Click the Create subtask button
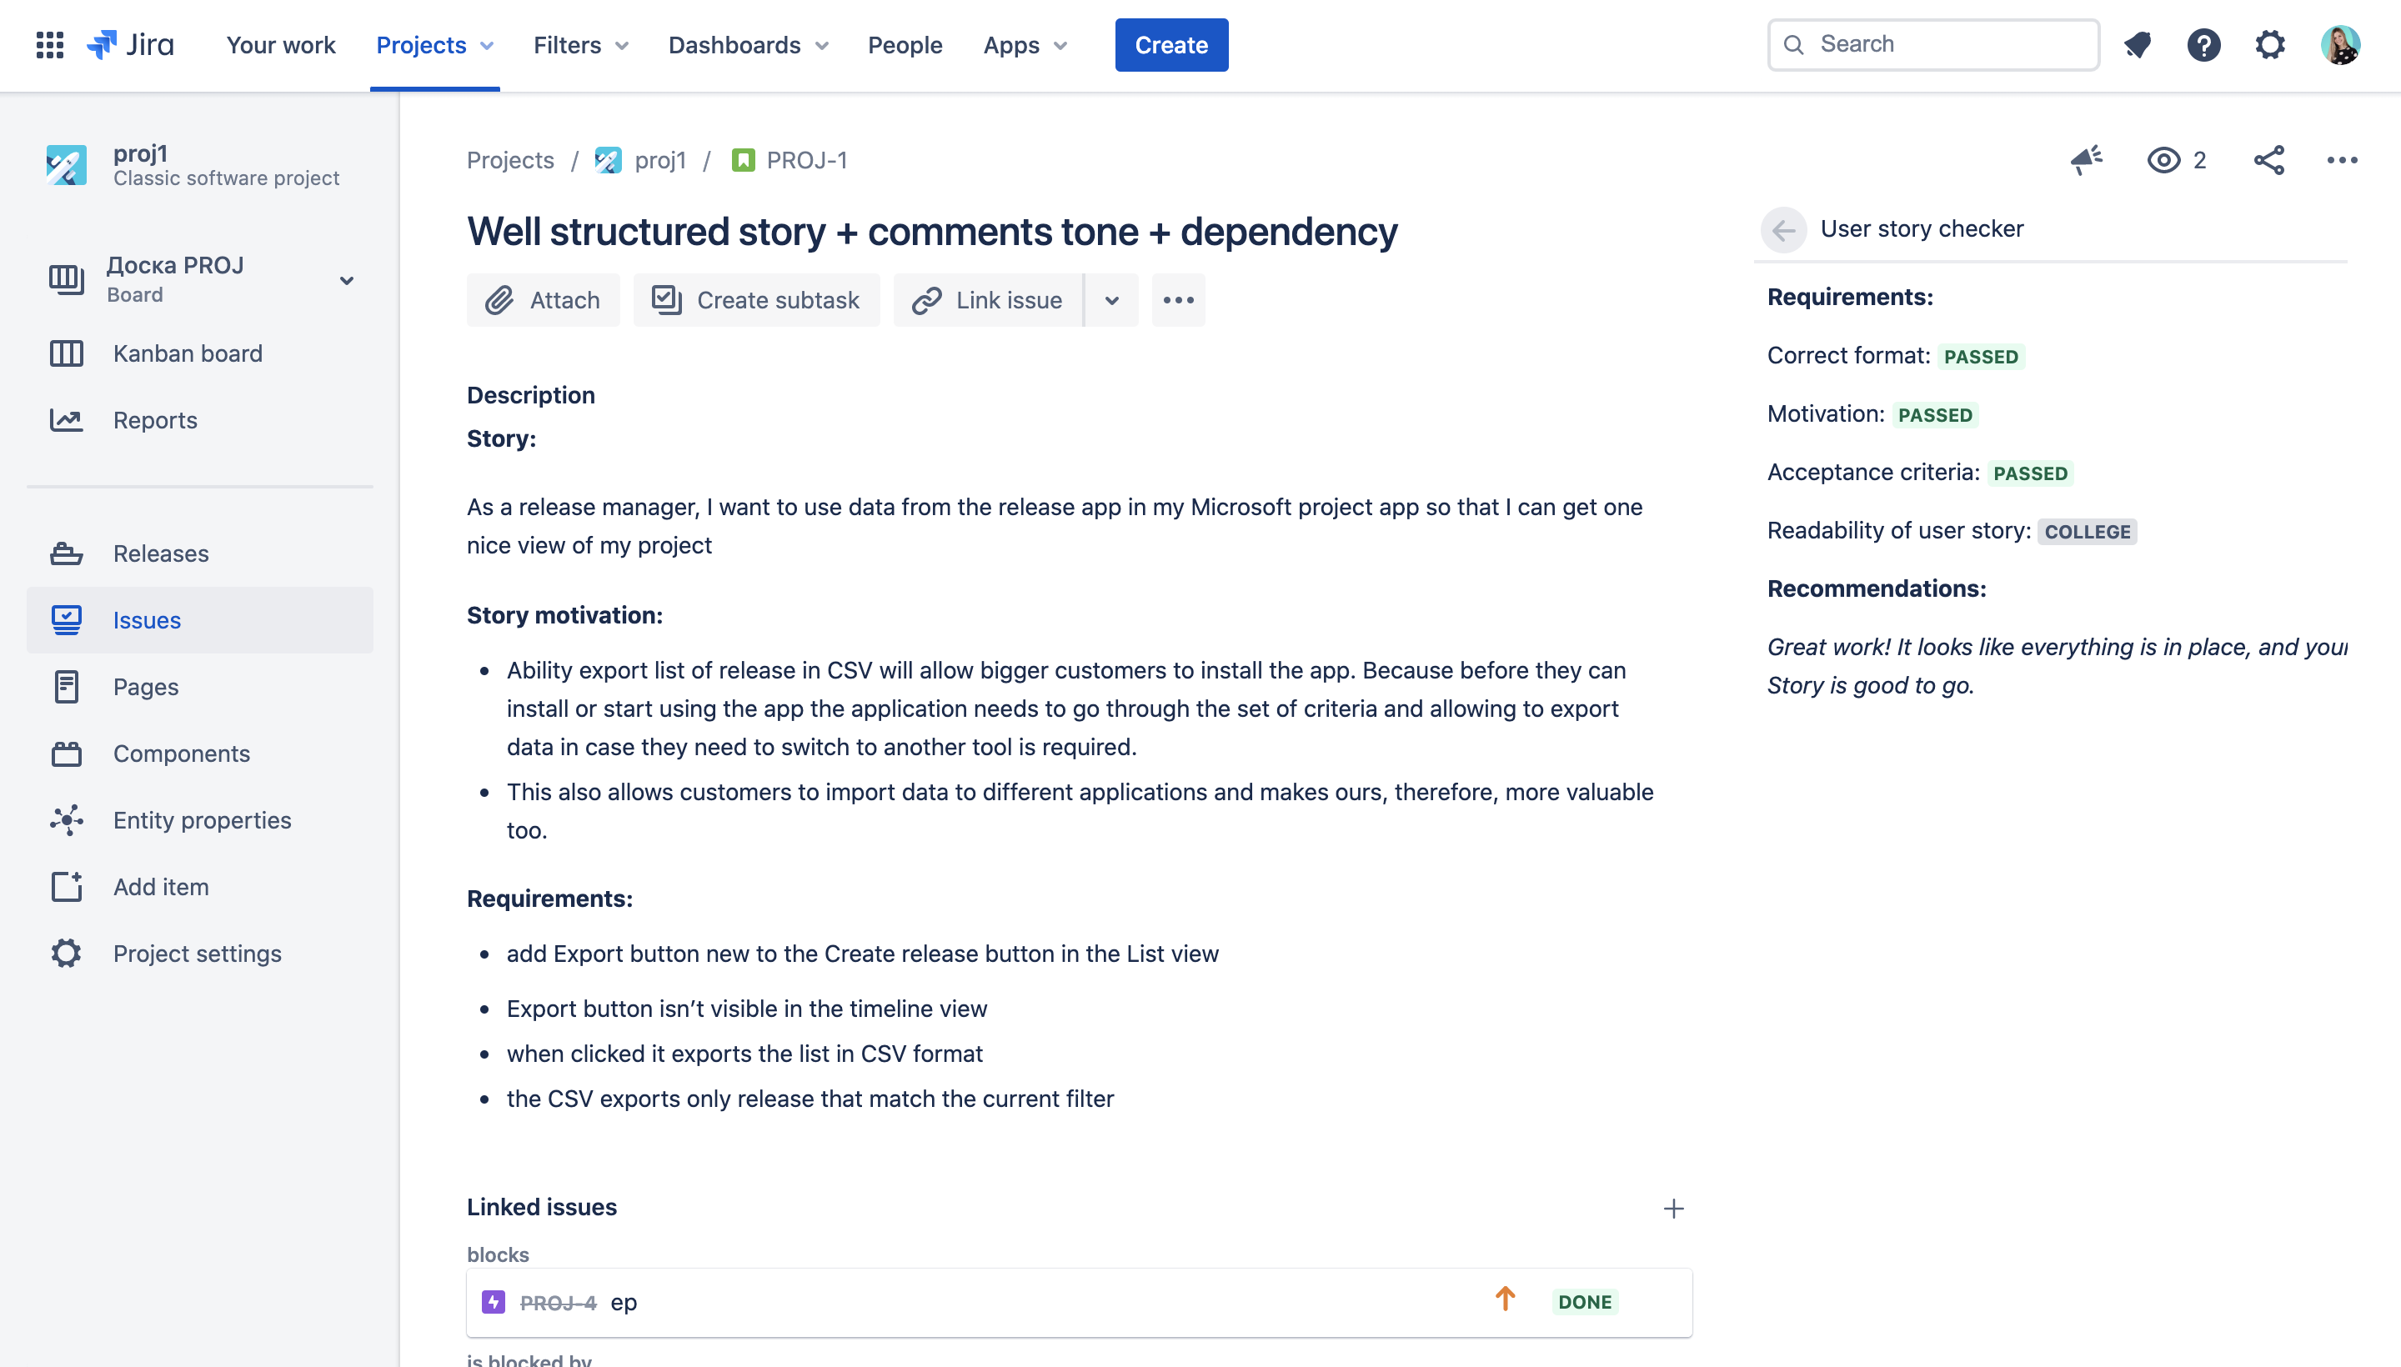 (756, 300)
